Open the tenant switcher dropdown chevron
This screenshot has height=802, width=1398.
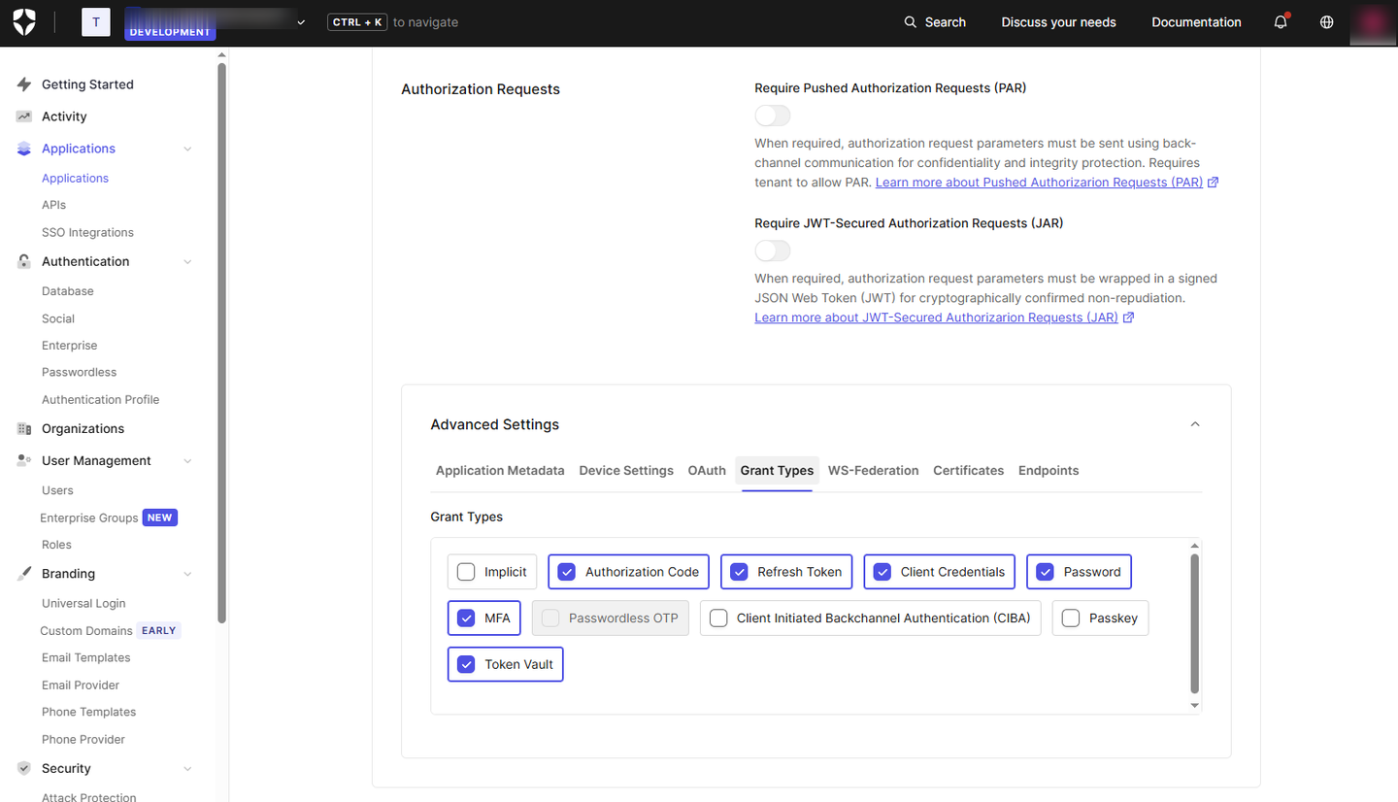click(x=301, y=22)
